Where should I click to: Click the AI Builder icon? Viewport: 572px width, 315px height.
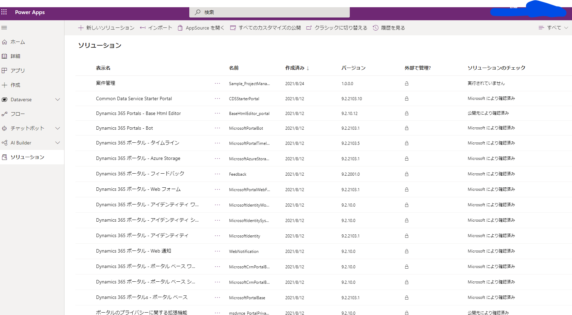(x=4, y=143)
